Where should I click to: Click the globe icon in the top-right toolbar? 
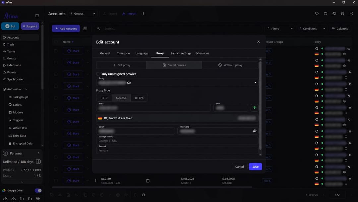point(334,14)
